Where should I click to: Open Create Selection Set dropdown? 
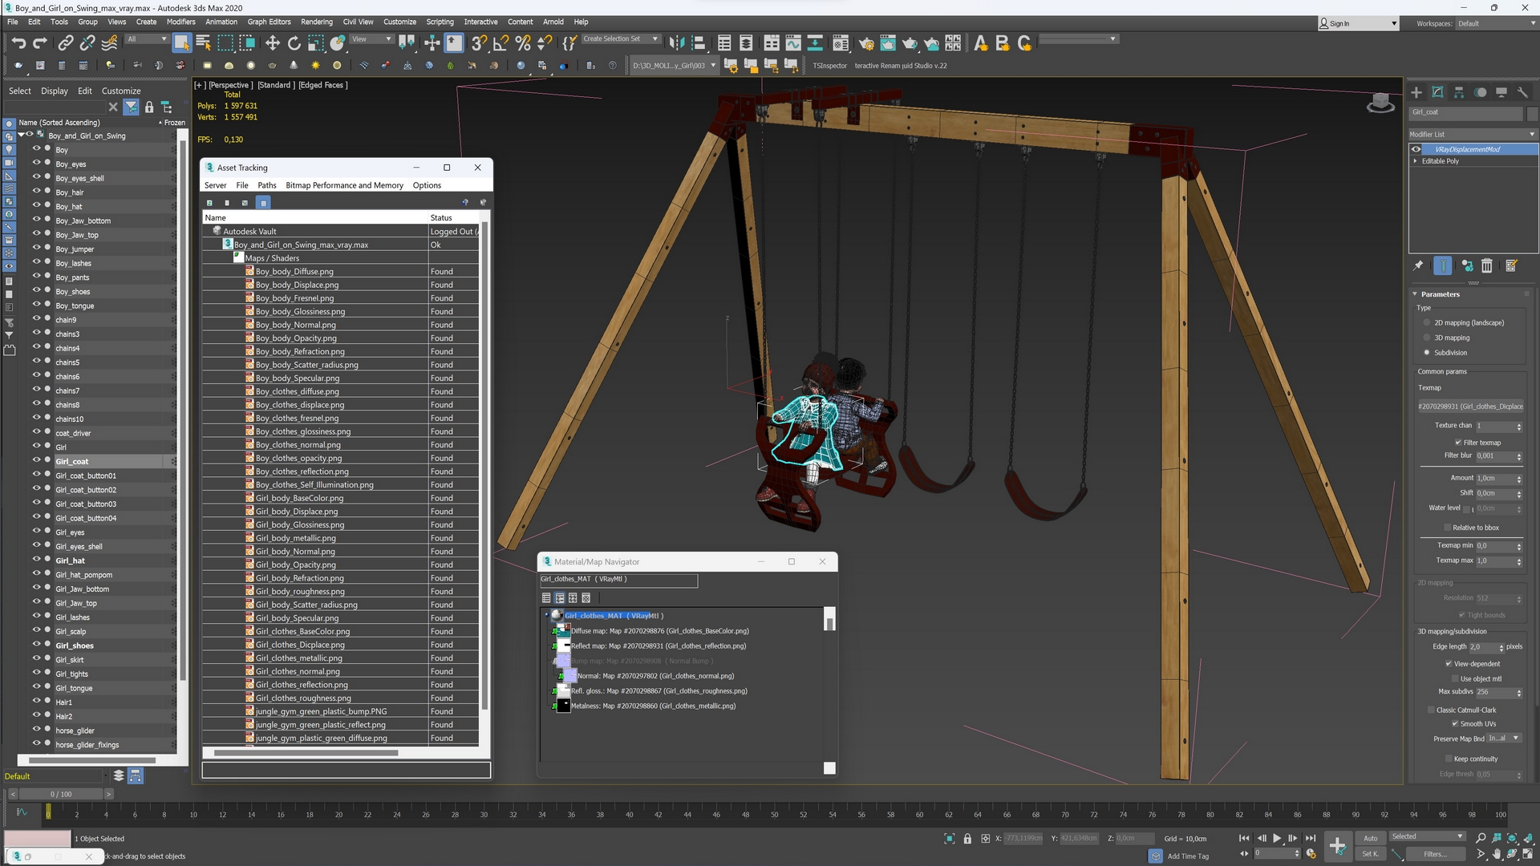621,38
